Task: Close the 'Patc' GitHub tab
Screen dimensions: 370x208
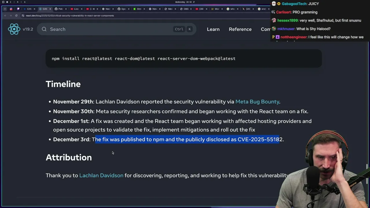Action: point(65,9)
